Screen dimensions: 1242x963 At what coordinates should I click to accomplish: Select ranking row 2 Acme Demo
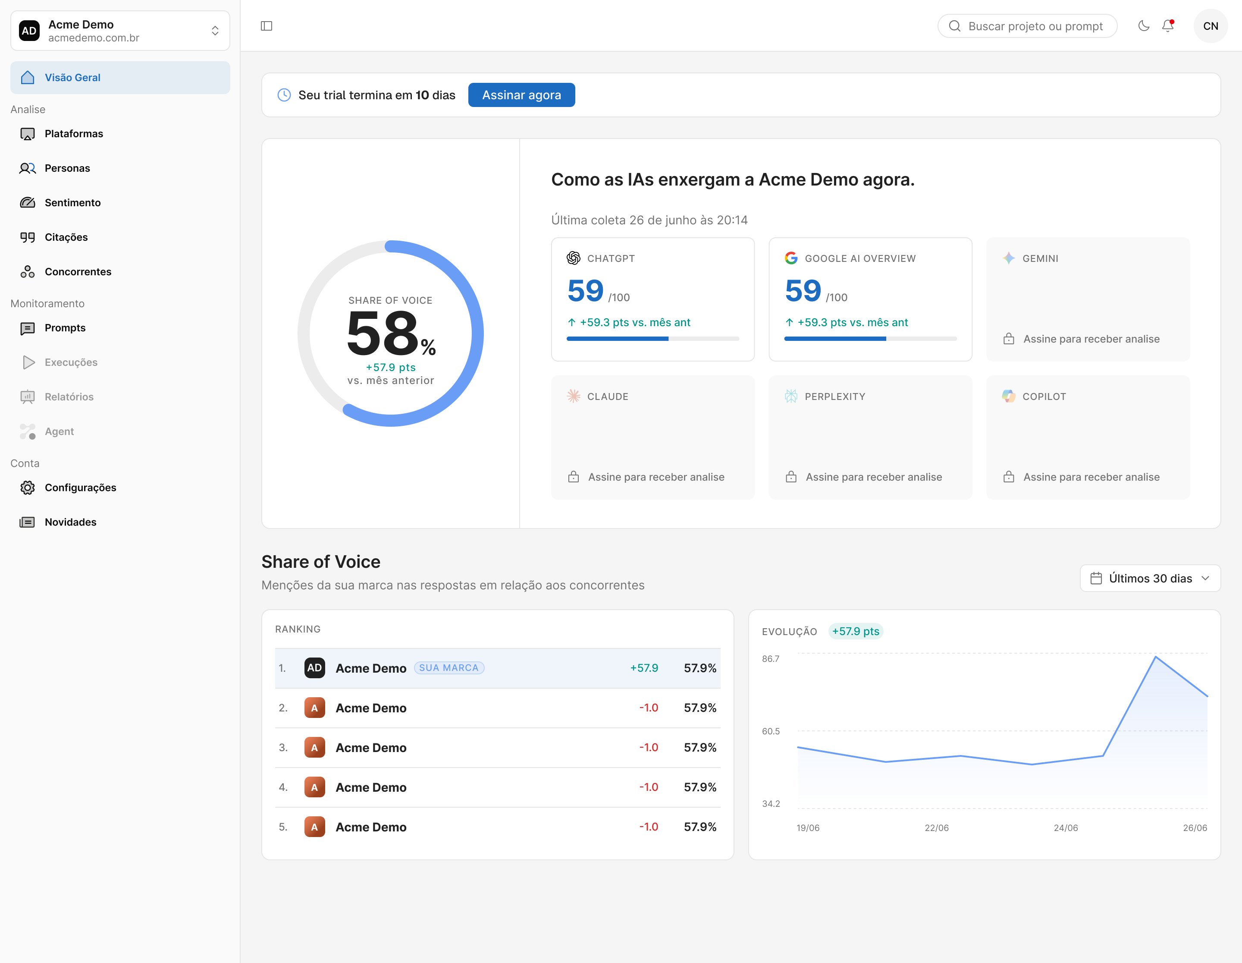(498, 708)
